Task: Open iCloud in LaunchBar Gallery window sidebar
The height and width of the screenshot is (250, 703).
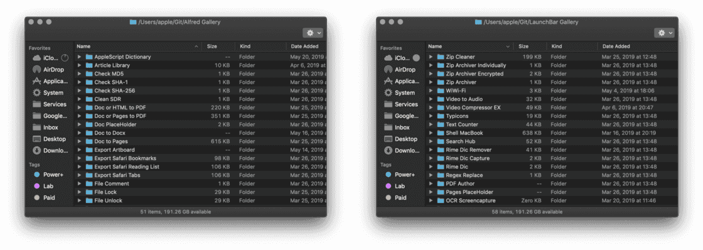Action: click(401, 58)
